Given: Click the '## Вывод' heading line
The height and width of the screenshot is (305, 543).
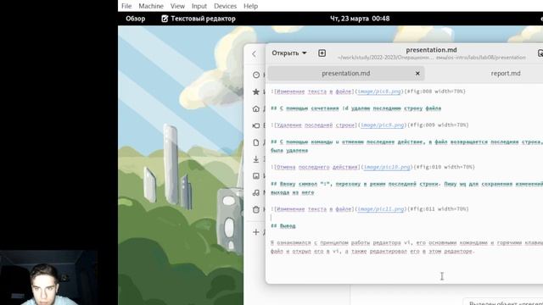Looking at the screenshot, I should (283, 226).
